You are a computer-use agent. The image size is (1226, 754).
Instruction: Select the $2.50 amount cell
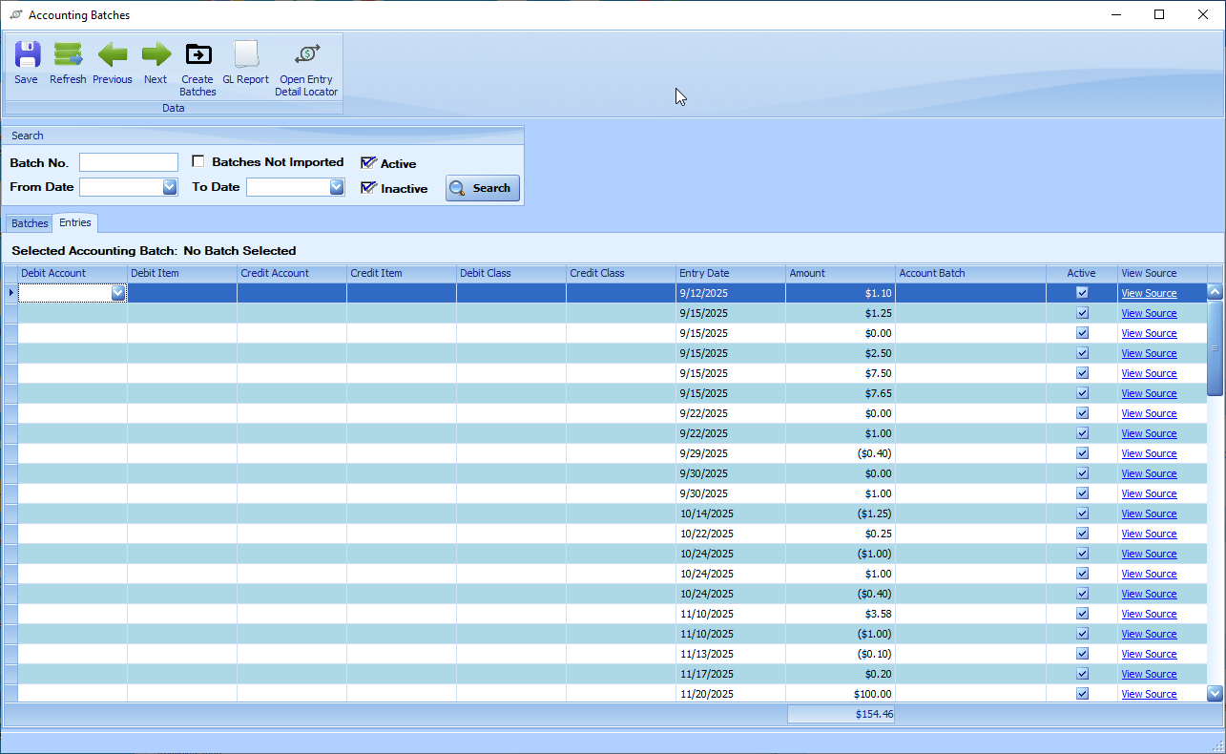[841, 353]
